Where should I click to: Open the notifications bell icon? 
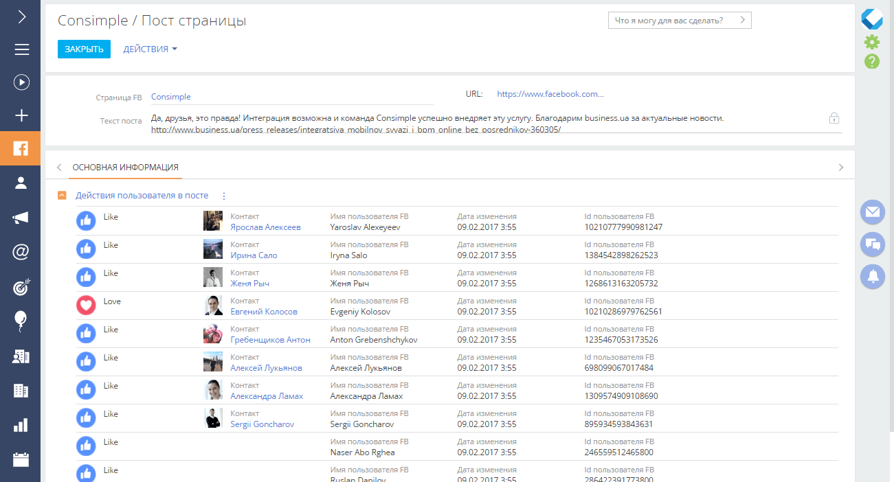[x=873, y=276]
